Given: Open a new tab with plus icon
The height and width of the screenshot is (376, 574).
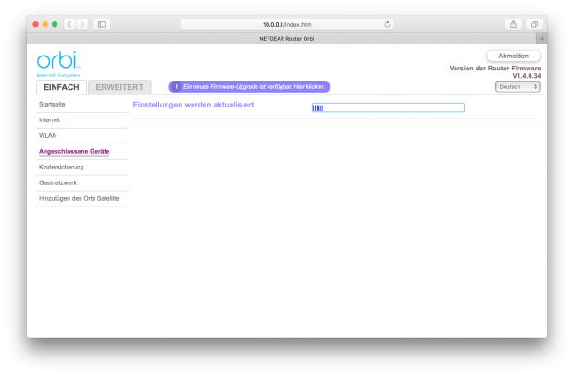Looking at the screenshot, I should (x=542, y=38).
